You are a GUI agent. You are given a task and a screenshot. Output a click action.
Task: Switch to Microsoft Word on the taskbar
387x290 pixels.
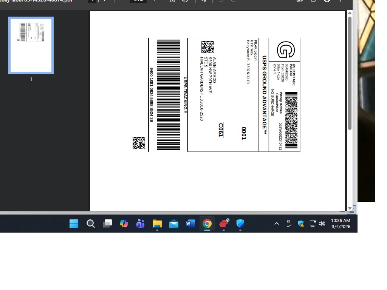pos(190,224)
